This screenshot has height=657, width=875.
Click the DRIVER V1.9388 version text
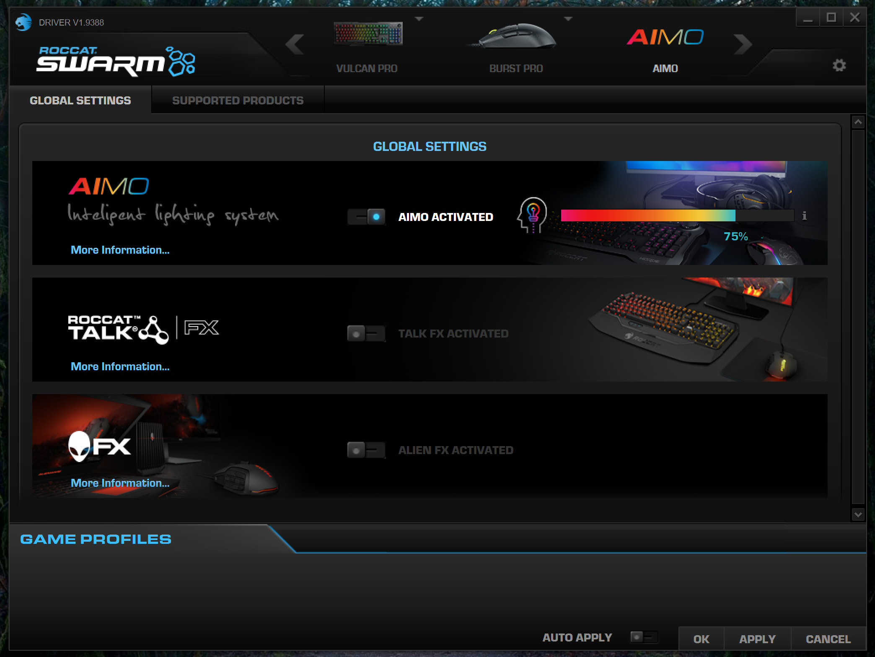[x=71, y=23]
